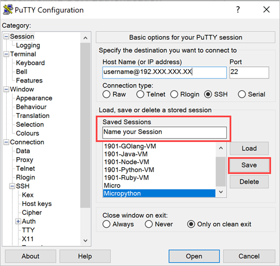Open the X11 category
The image size is (280, 266).
(27, 239)
